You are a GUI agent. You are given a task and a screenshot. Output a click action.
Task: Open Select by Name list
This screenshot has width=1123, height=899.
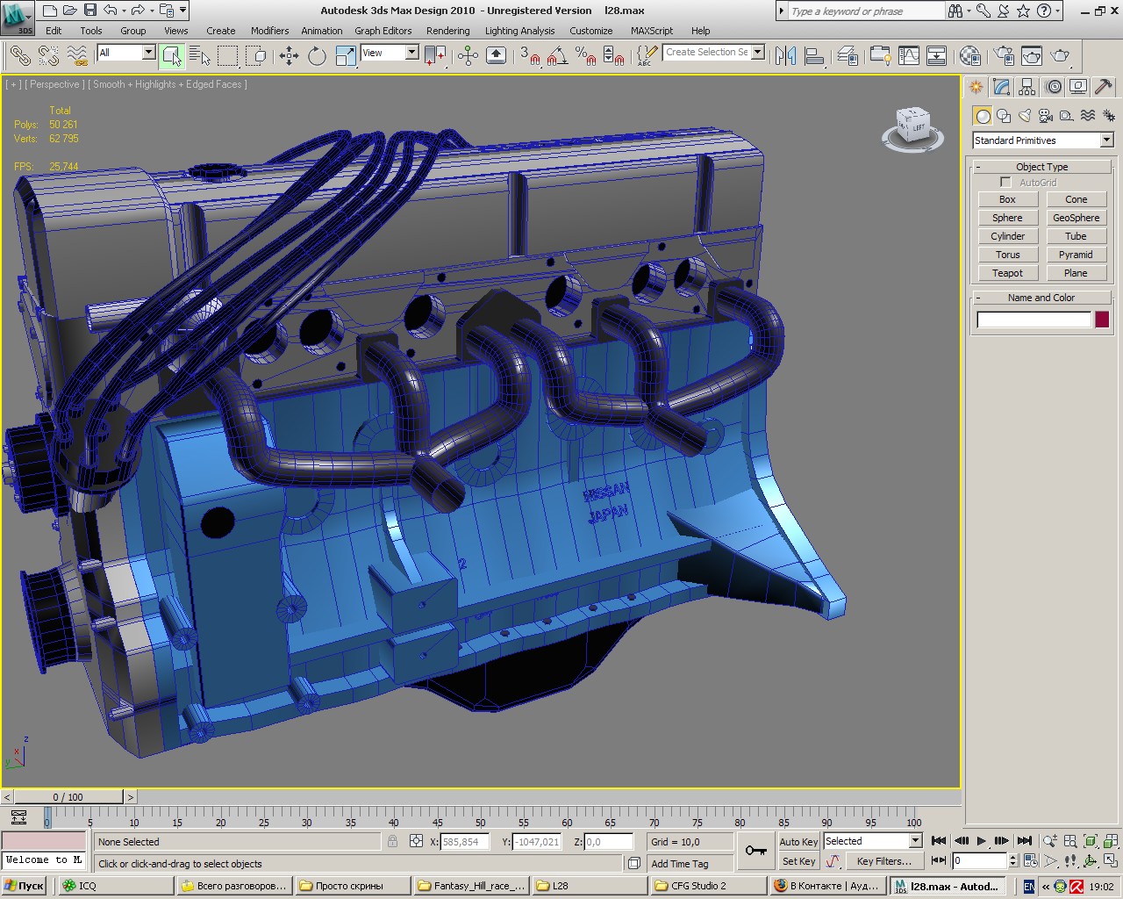200,55
